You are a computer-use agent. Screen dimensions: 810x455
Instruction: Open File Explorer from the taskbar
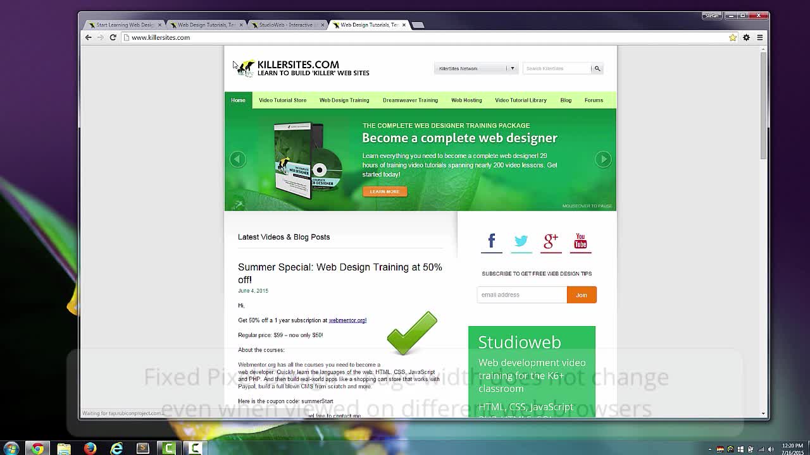click(x=64, y=448)
